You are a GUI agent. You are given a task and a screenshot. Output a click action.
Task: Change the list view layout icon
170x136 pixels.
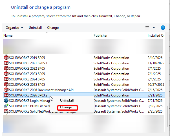[147, 28]
